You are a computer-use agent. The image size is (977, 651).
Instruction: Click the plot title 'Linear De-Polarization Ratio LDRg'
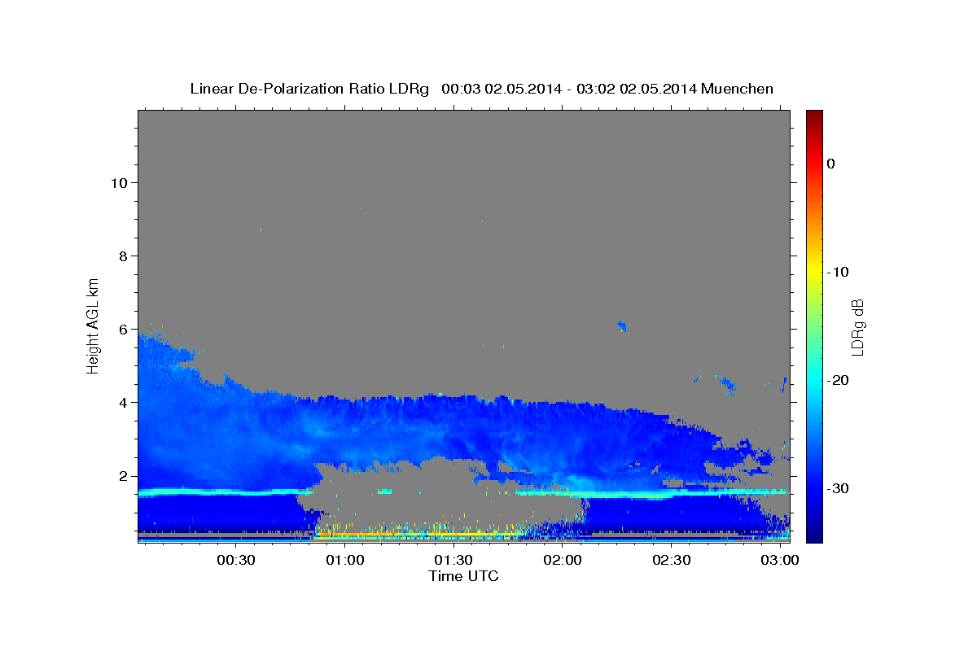[309, 89]
